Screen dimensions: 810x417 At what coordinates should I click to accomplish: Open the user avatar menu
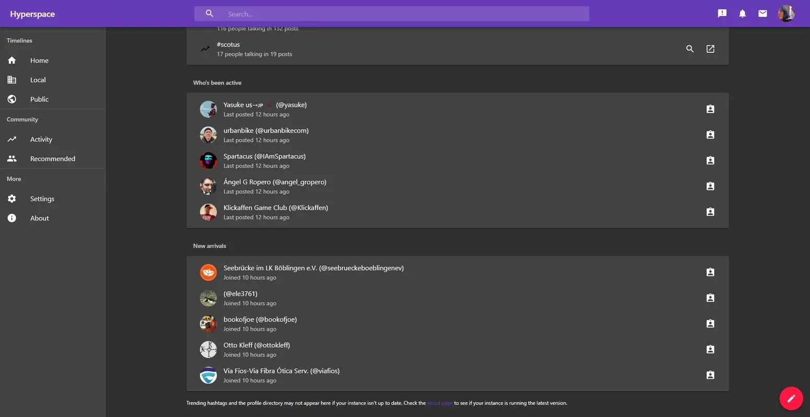[x=786, y=14]
